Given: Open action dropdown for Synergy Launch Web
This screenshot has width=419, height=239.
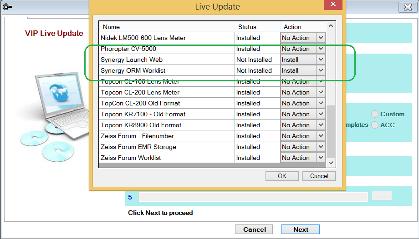Looking at the screenshot, I should pyautogui.click(x=321, y=60).
